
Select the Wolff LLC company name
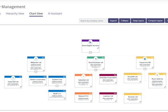tap(57, 94)
